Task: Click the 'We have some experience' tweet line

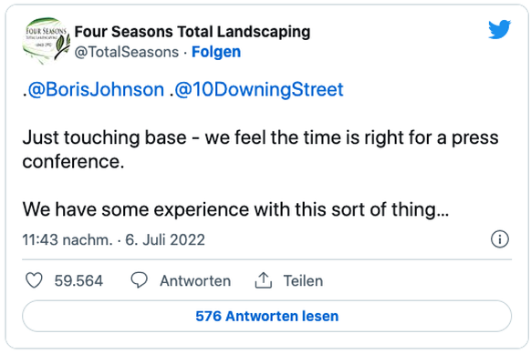Action: point(235,209)
